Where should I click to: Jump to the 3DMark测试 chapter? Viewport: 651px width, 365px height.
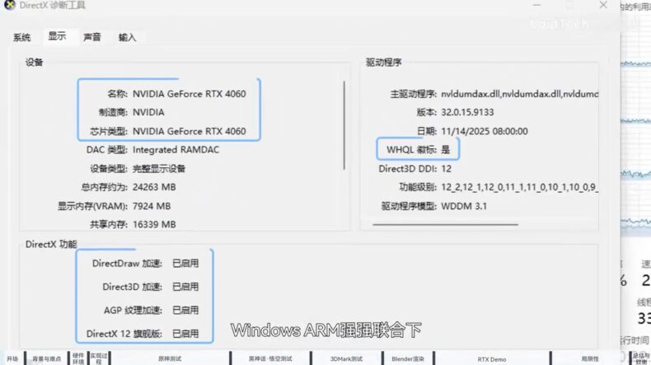[346, 358]
